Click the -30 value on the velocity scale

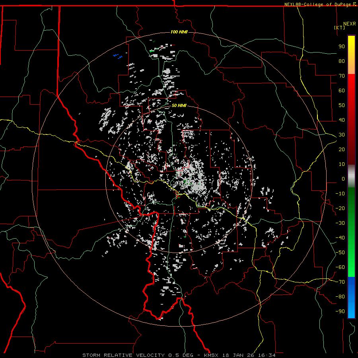click(340, 223)
